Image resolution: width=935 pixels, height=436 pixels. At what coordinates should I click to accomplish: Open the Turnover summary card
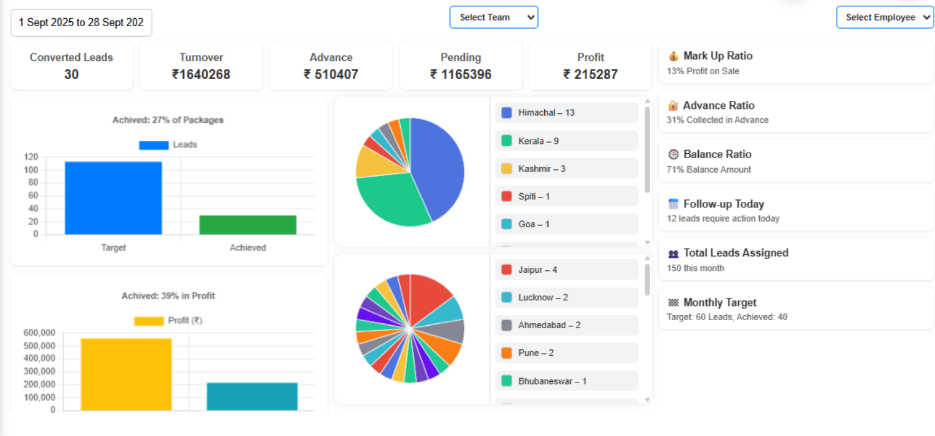pos(201,65)
